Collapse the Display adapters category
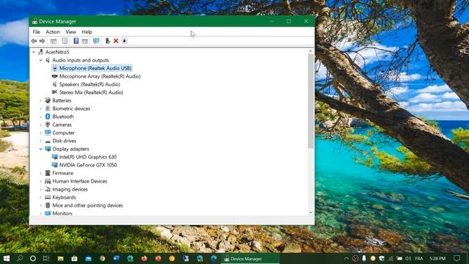The width and height of the screenshot is (469, 264). pos(41,149)
